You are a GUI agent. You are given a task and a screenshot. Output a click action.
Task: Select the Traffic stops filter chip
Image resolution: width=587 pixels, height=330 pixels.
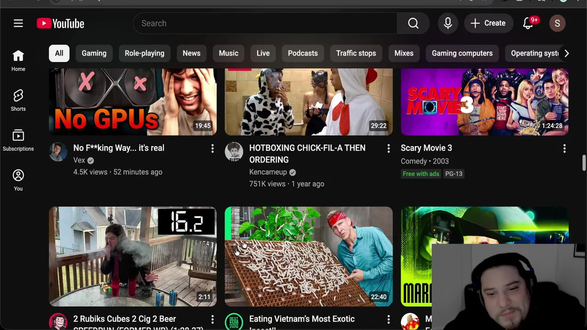(356, 53)
